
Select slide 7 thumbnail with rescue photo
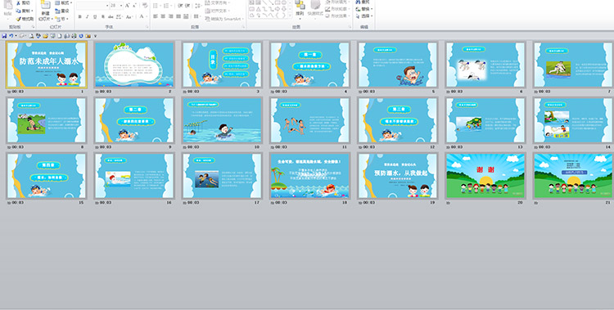point(573,65)
